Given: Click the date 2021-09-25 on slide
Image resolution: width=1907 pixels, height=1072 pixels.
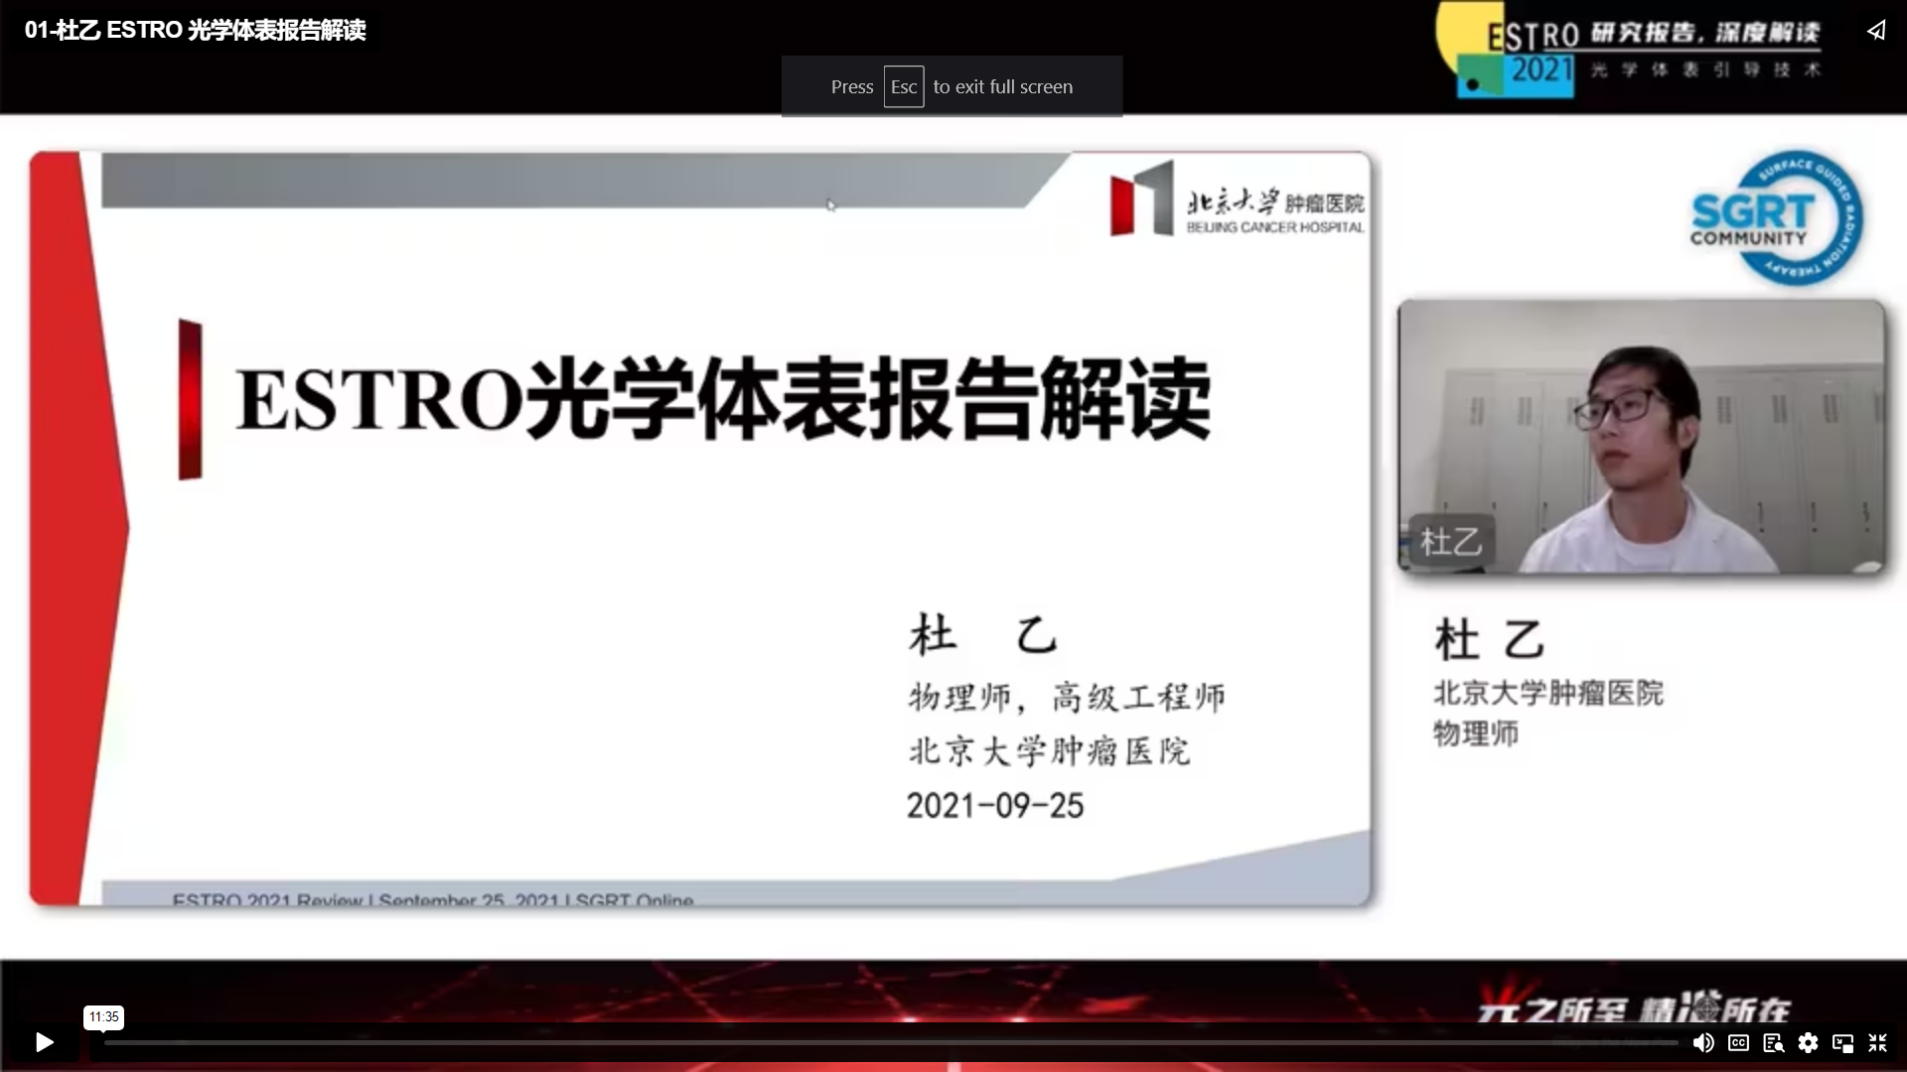Looking at the screenshot, I should coord(994,805).
